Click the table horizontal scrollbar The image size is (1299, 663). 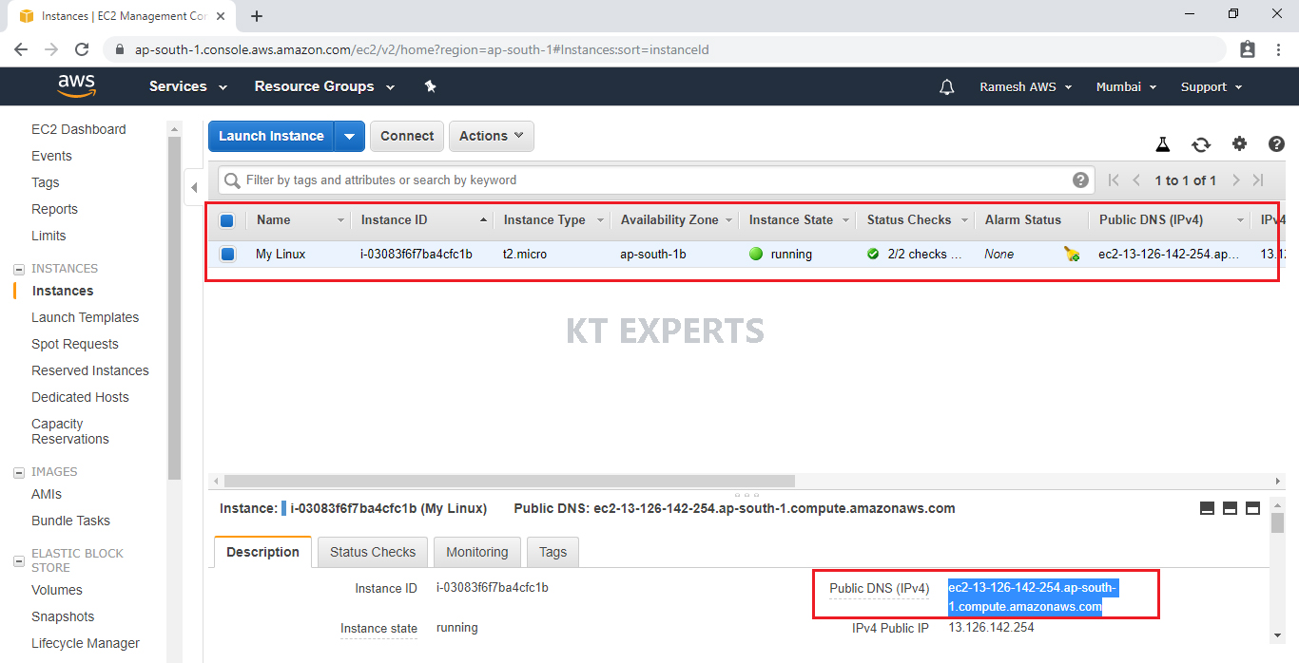pos(510,482)
